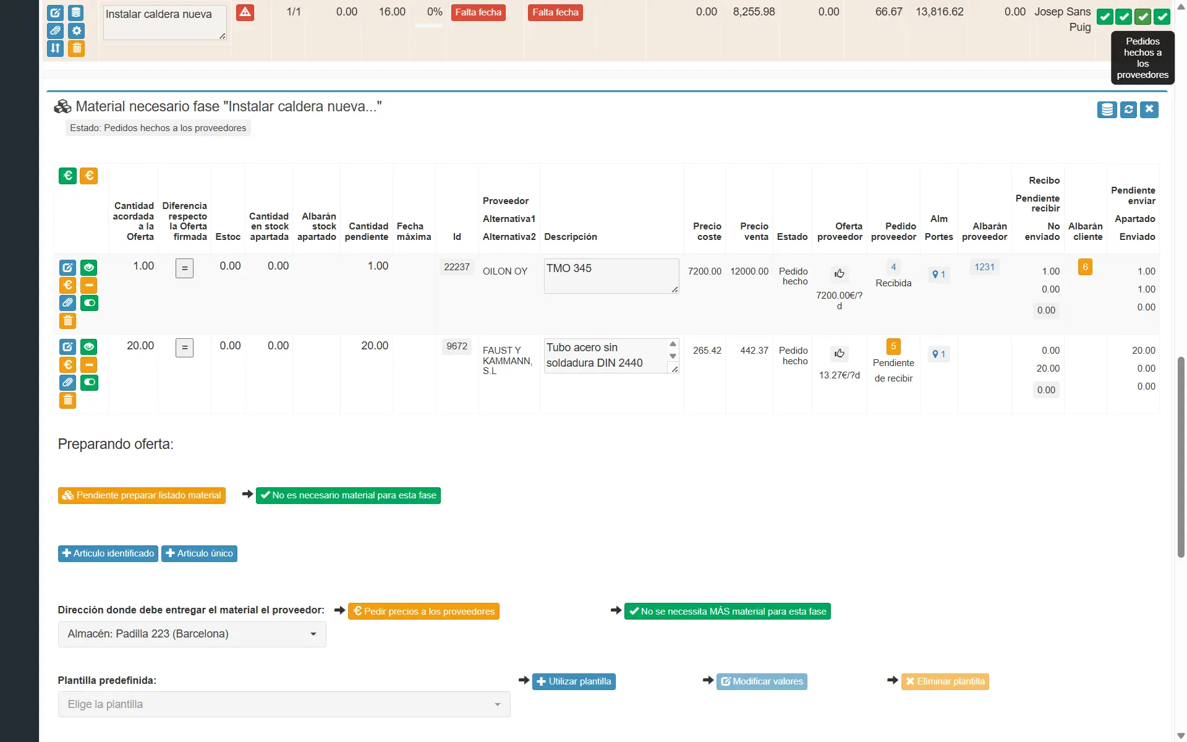Click paperclip attachment icon in Tubo acero row
The image size is (1187, 742).
(x=67, y=382)
